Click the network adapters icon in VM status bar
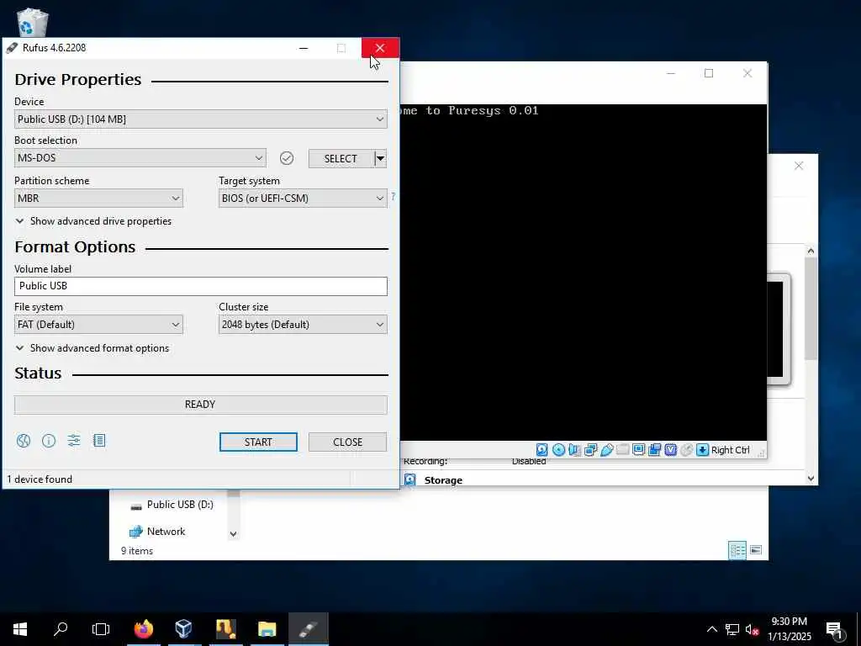Screen dimensions: 861x646 coord(591,450)
